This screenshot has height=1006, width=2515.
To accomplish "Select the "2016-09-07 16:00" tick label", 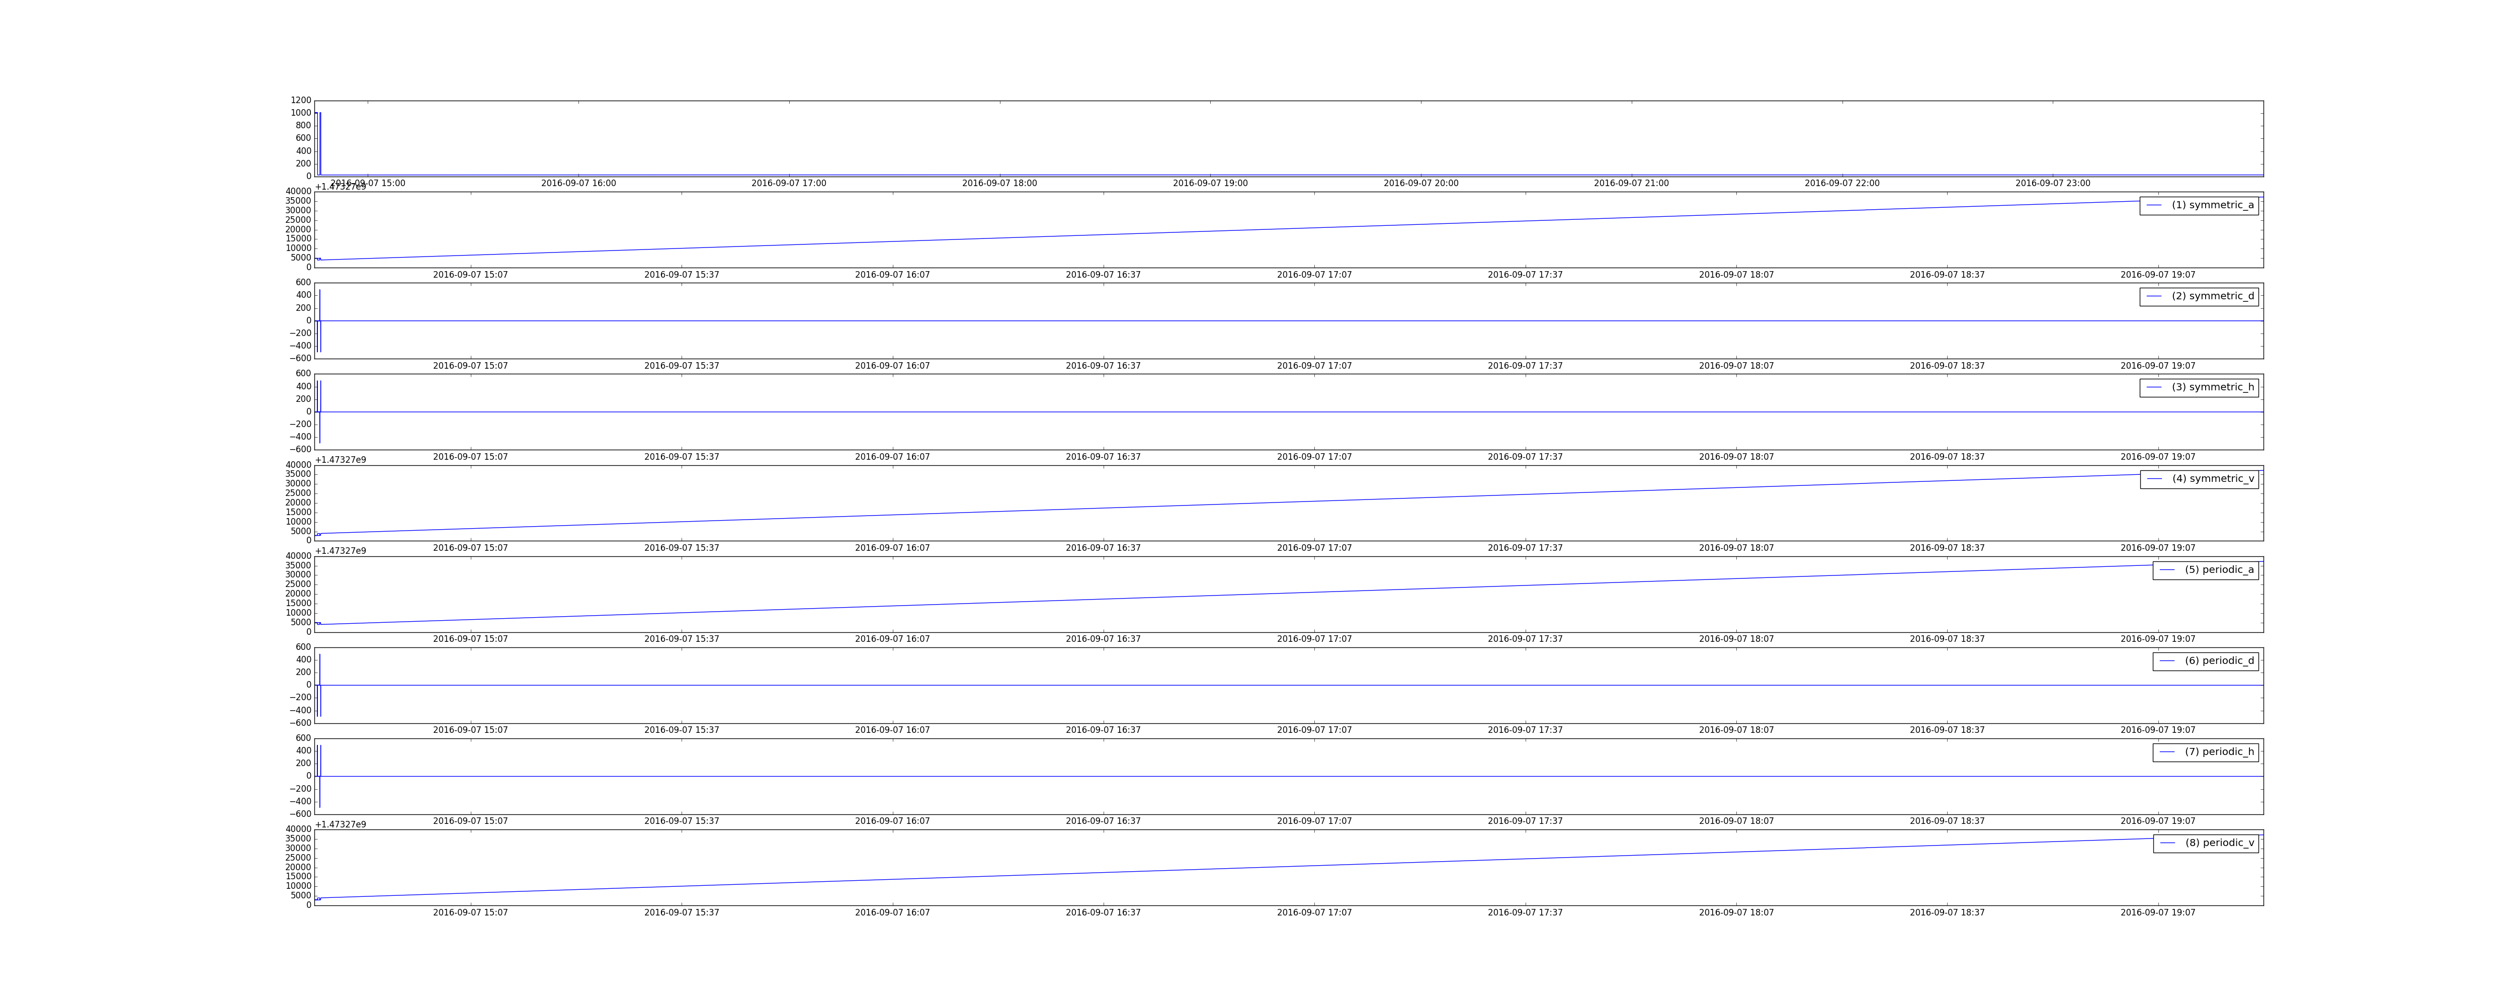I will (578, 184).
